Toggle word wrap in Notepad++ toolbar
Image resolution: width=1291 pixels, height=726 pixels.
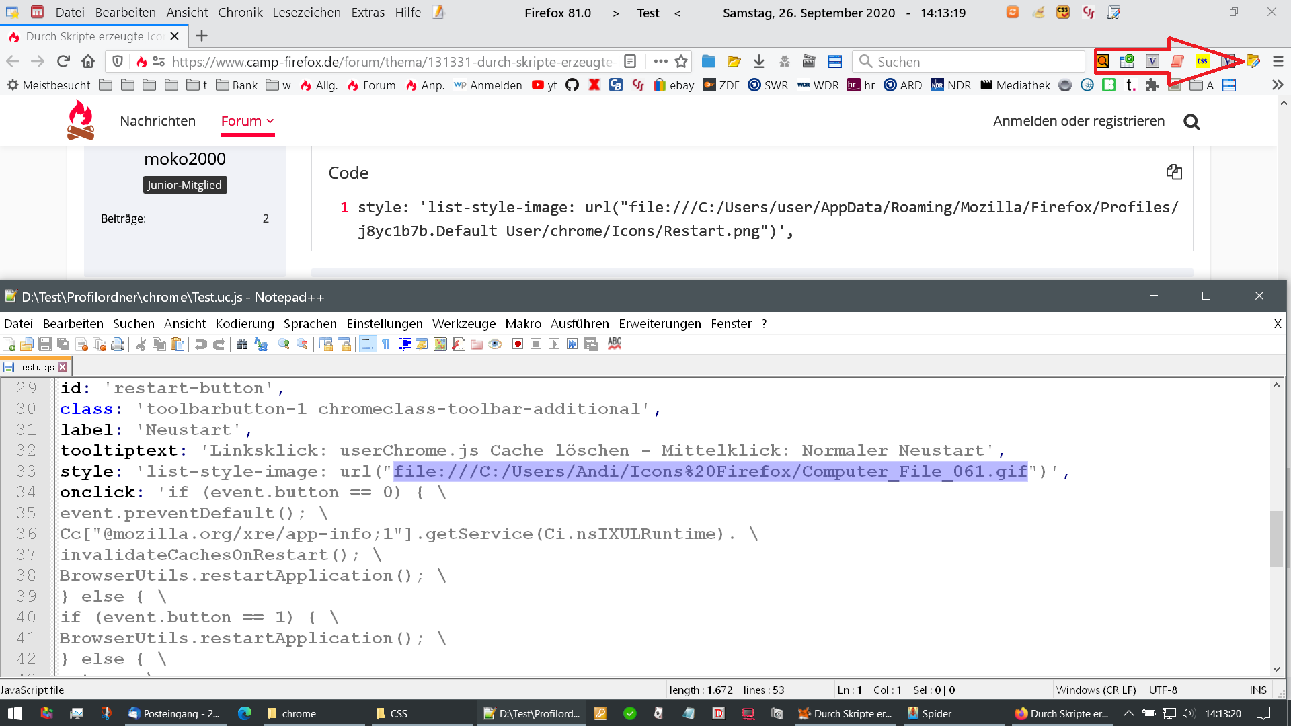coord(368,344)
